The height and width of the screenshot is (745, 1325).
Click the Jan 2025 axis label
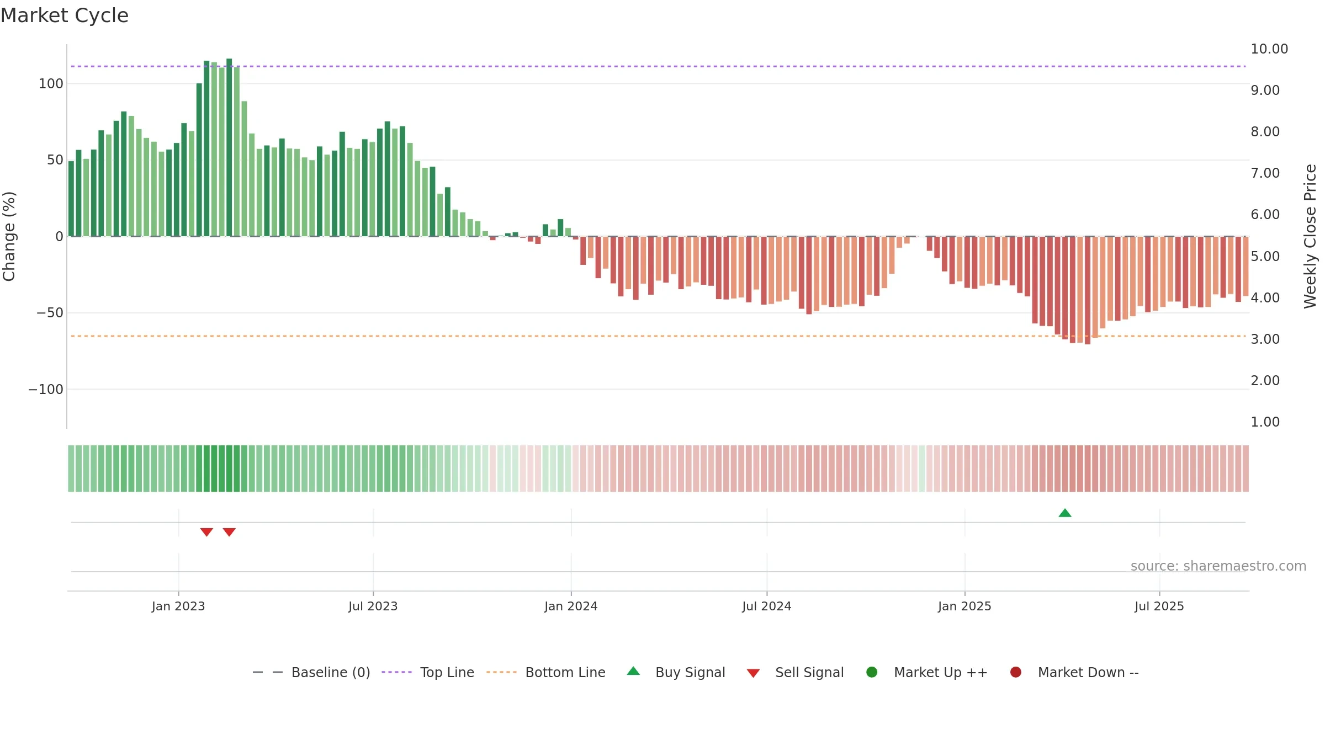pyautogui.click(x=964, y=606)
